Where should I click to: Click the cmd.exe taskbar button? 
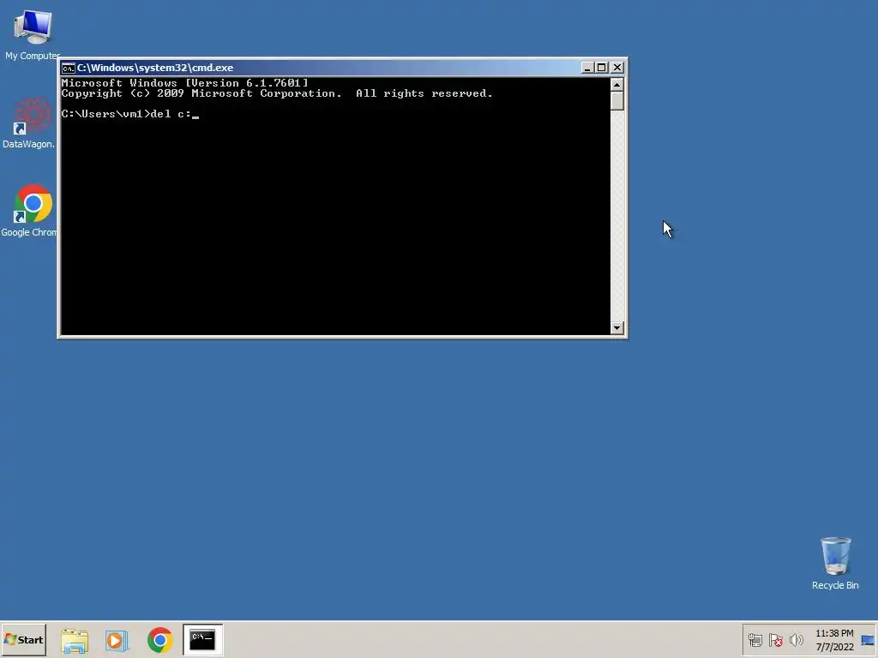tap(202, 639)
